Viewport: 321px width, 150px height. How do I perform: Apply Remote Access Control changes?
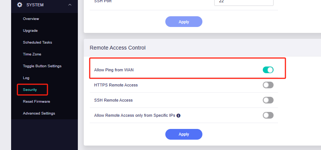click(x=183, y=134)
